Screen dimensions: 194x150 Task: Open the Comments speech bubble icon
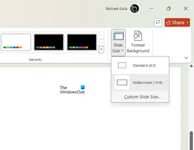(158, 22)
